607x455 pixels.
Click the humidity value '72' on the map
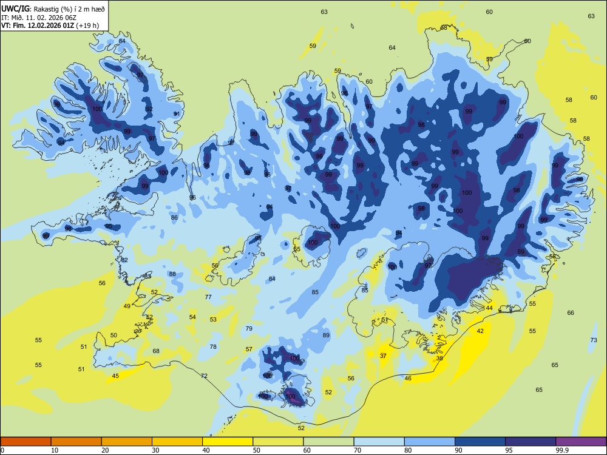tap(204, 376)
